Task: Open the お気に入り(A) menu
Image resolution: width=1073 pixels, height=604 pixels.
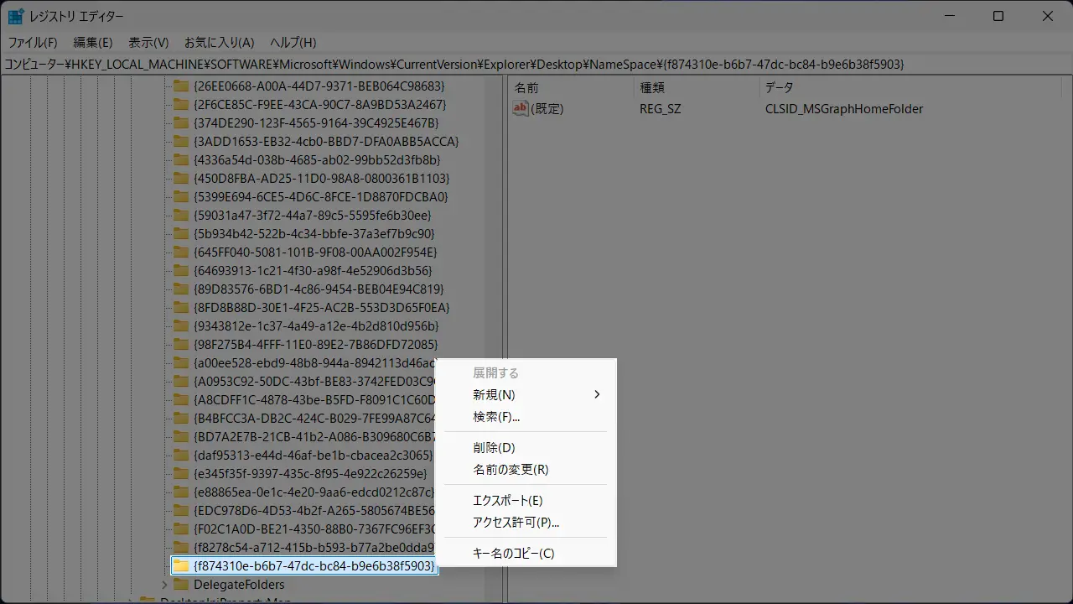Action: tap(219, 42)
